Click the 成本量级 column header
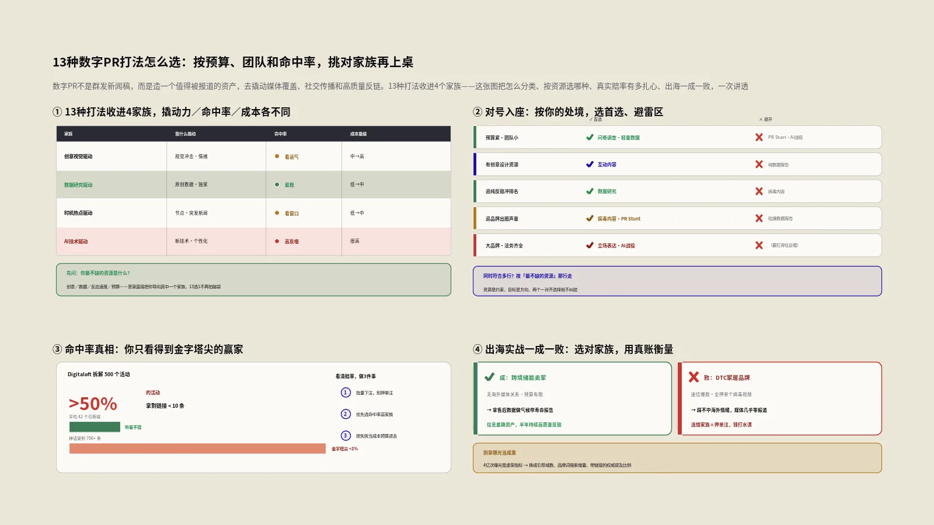934x525 pixels. (x=358, y=134)
